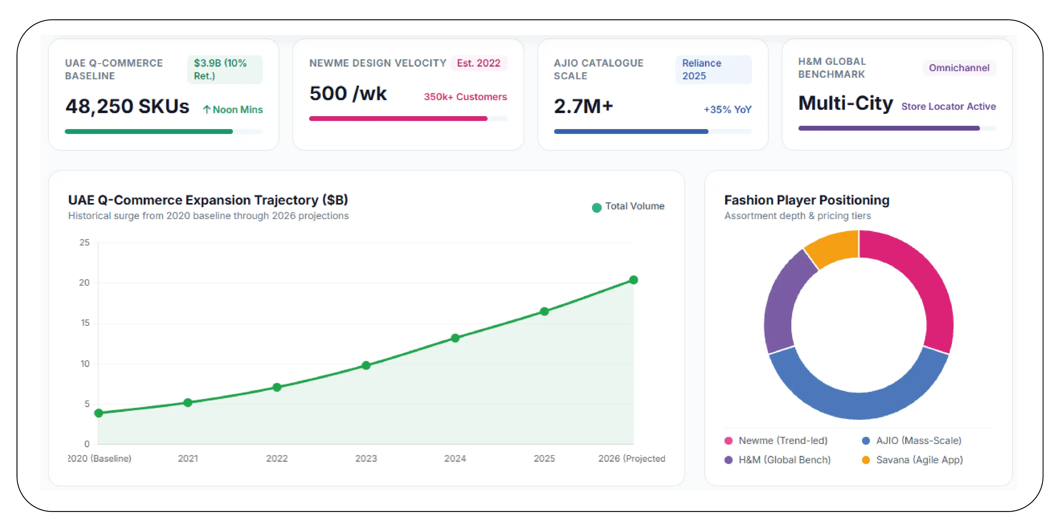Click the 350k+ Customers text
This screenshot has height=525, width=1058.
(x=465, y=97)
